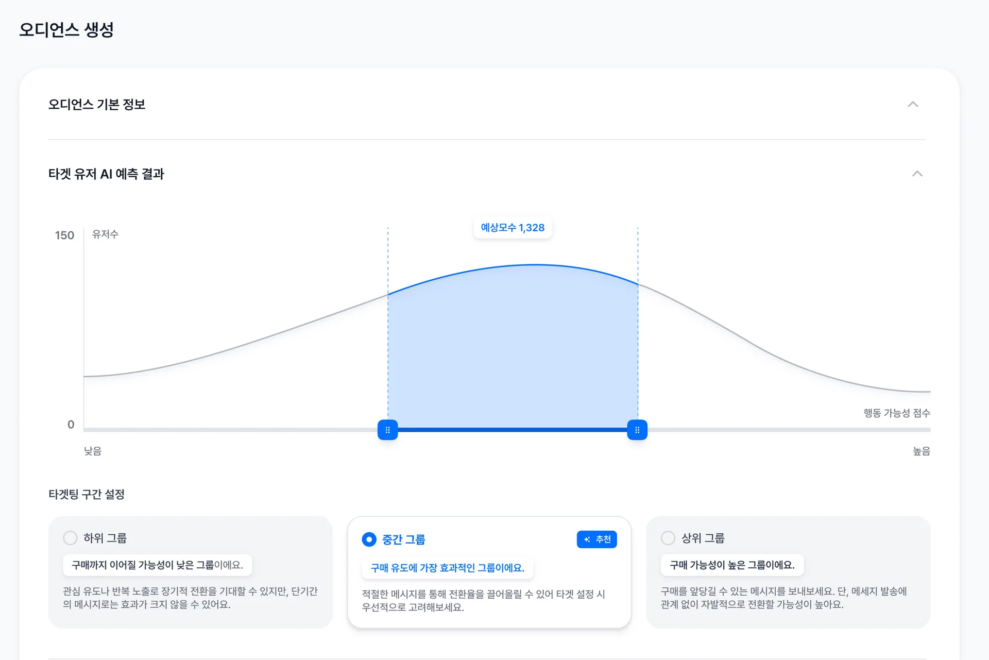The height and width of the screenshot is (660, 989).
Task: Select the 중간 그룹 radio button
Action: tap(369, 539)
